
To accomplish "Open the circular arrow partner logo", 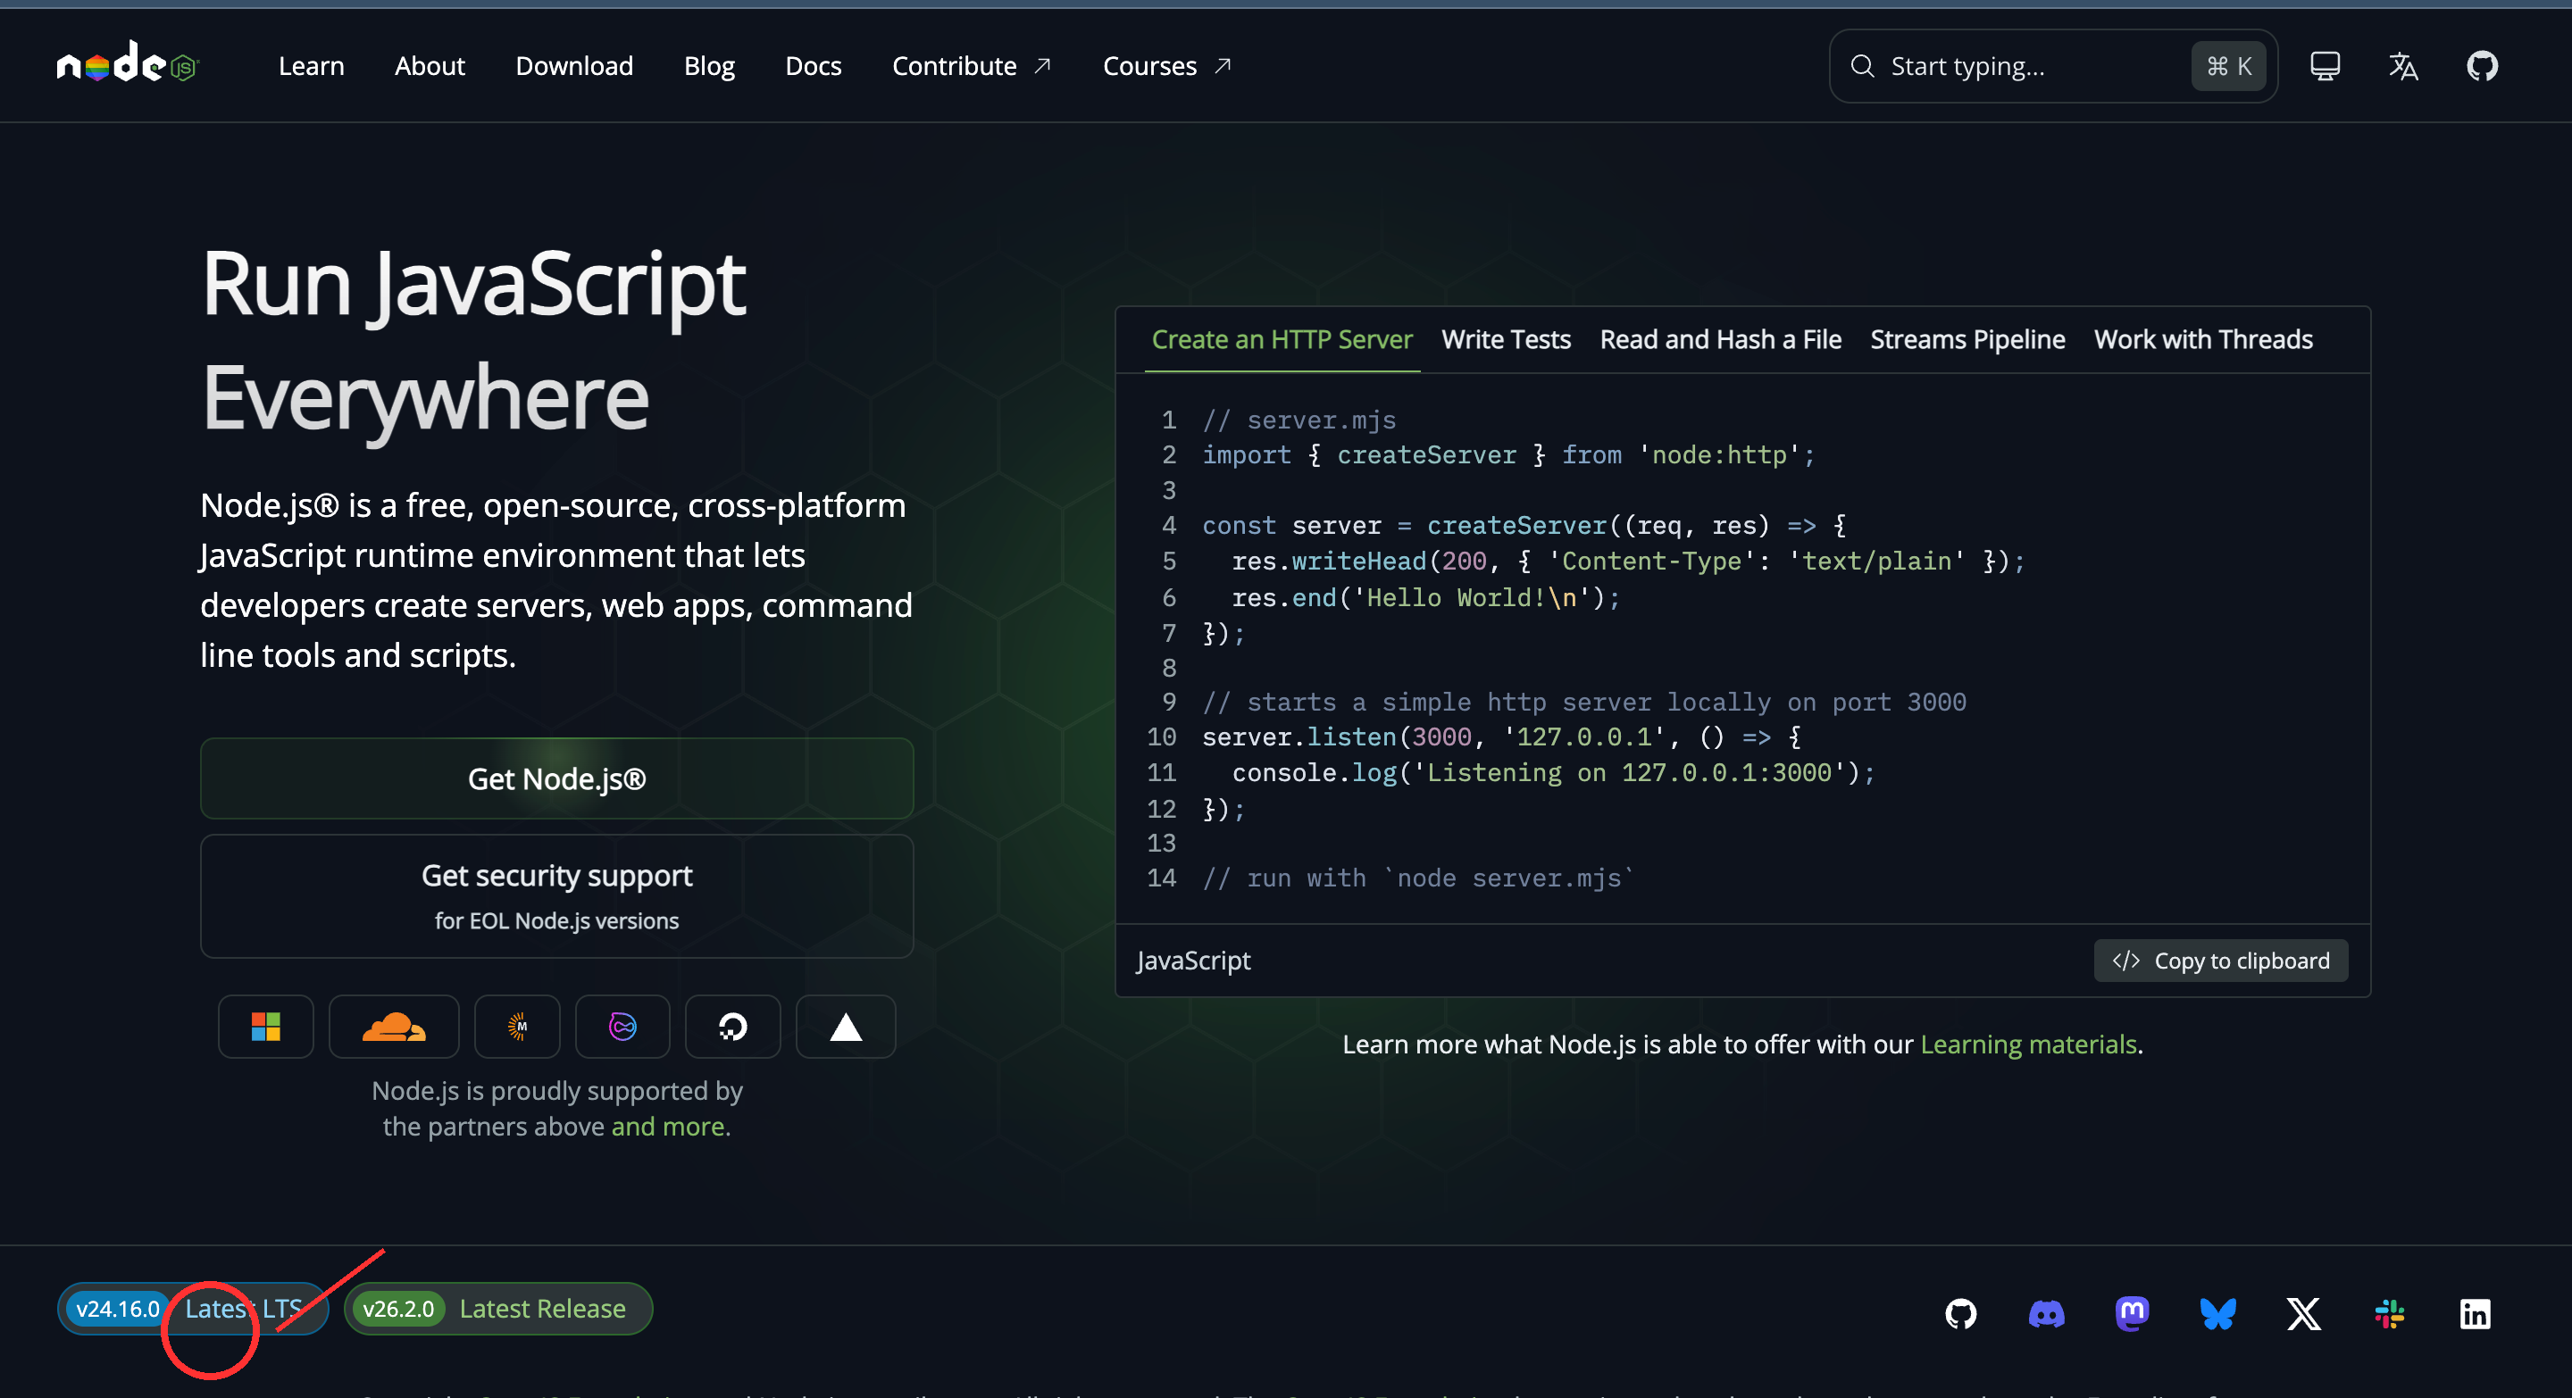I will pyautogui.click(x=733, y=1026).
